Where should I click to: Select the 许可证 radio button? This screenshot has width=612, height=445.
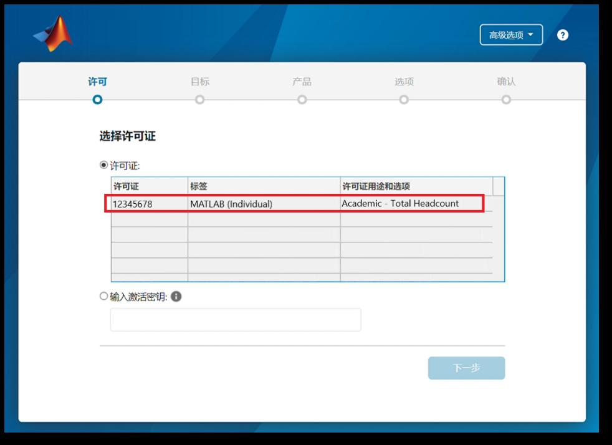104,165
